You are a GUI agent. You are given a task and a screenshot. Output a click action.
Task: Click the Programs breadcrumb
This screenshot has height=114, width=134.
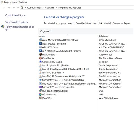point(49,8)
